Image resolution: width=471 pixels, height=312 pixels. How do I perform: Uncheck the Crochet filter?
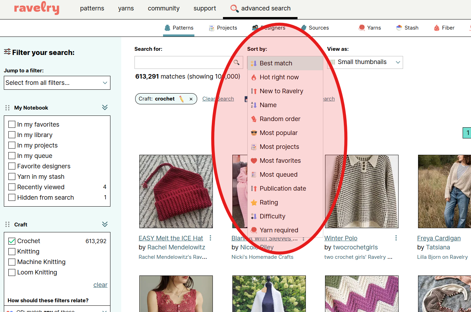coord(12,241)
